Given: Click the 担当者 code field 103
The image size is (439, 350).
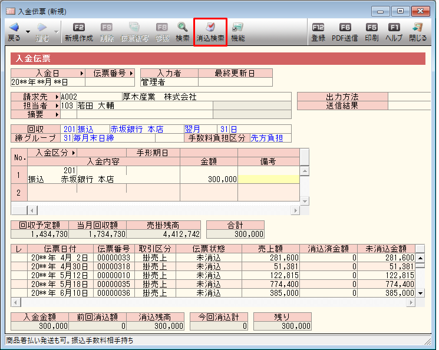Looking at the screenshot, I should tap(68, 106).
